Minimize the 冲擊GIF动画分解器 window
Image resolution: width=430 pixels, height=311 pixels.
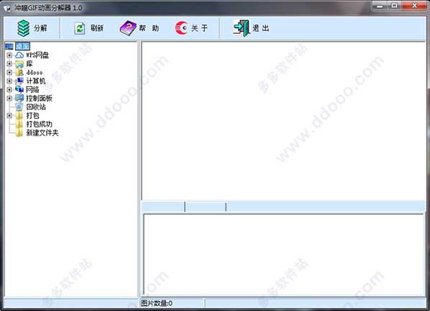(380, 6)
